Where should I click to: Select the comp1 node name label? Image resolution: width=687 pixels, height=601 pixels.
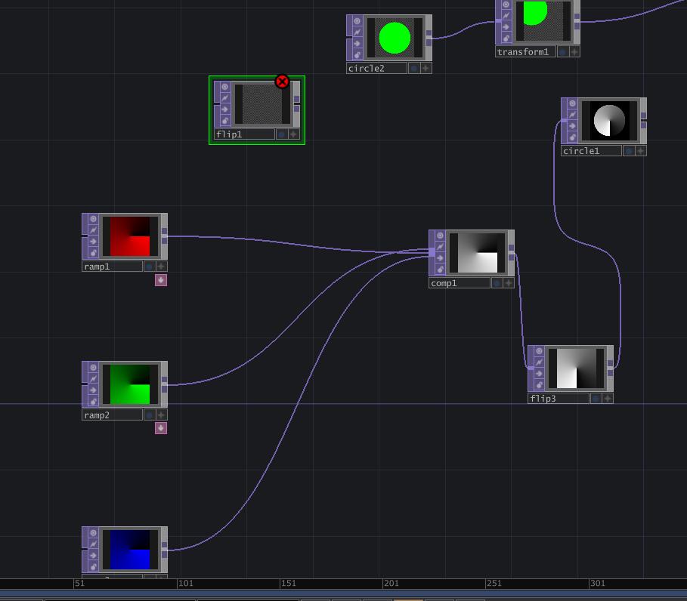pyautogui.click(x=460, y=283)
